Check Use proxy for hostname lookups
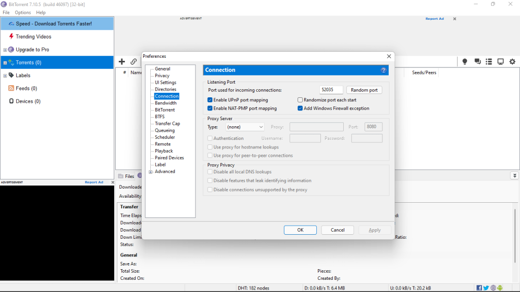The width and height of the screenshot is (520, 292). pos(210,147)
